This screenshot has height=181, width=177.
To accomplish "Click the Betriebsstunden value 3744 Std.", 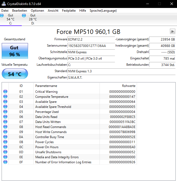I will coord(162,65).
